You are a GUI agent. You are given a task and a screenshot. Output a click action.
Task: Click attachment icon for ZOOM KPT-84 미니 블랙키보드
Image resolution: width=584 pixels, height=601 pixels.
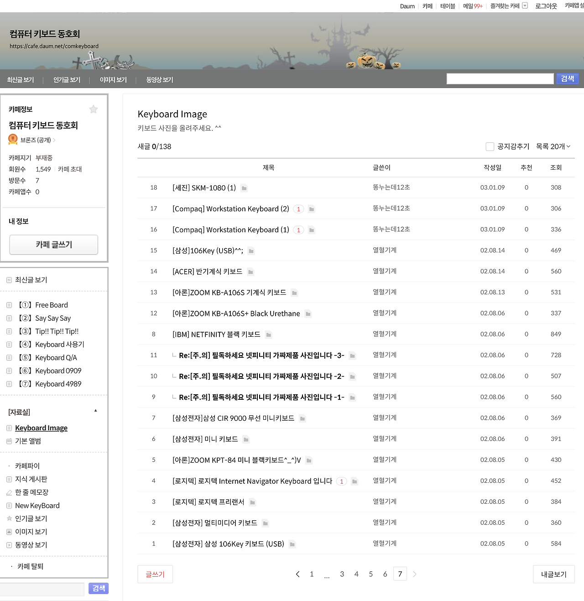tap(309, 460)
